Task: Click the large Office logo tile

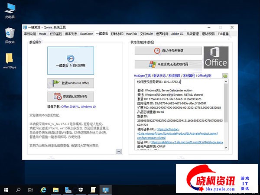Action: [x=216, y=58]
